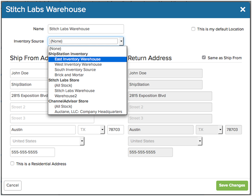Collapse the Inventory Source dropdown arrow
The height and width of the screenshot is (196, 252).
click(121, 41)
